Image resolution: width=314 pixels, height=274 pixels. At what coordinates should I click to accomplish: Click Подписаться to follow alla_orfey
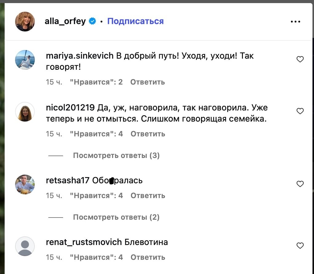tap(135, 21)
